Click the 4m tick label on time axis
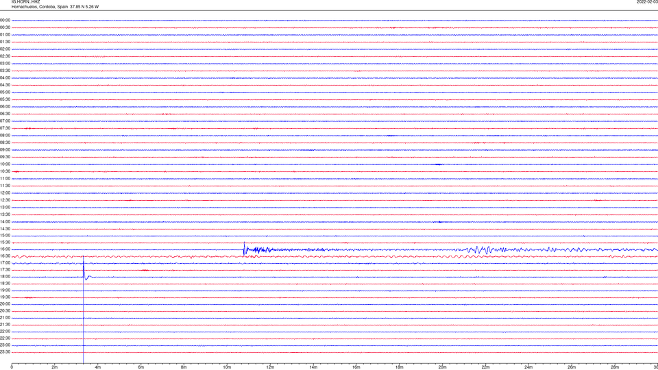 click(x=98, y=367)
